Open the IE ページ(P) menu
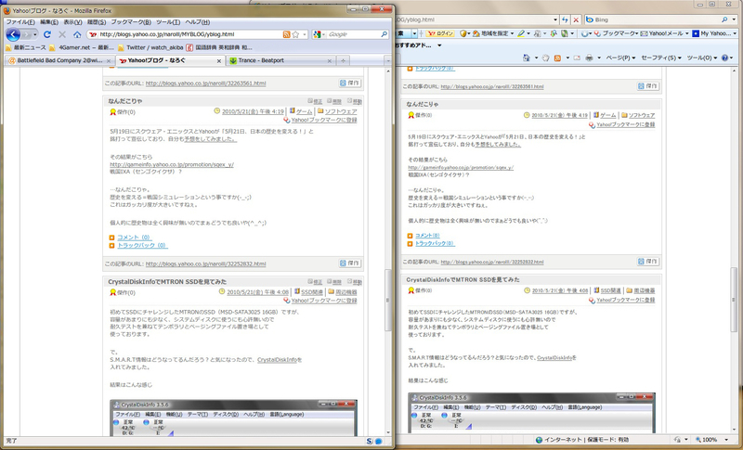The height and width of the screenshot is (450, 743). 619,58
